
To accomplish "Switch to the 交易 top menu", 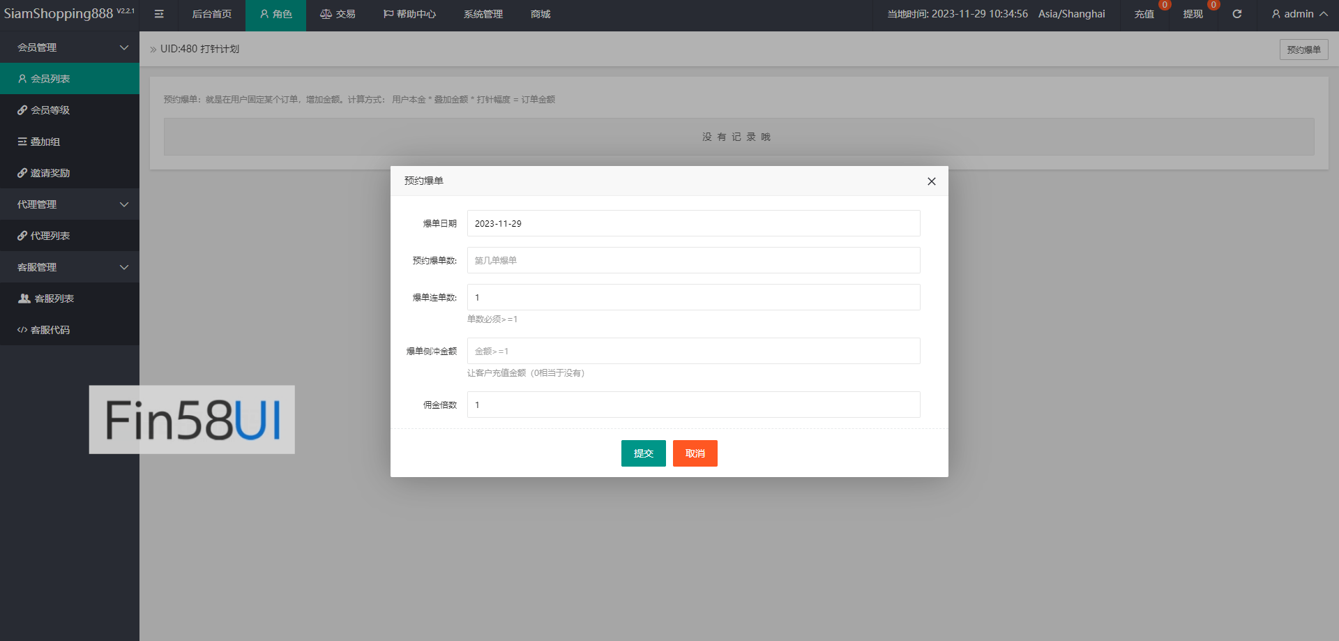I will click(x=338, y=14).
